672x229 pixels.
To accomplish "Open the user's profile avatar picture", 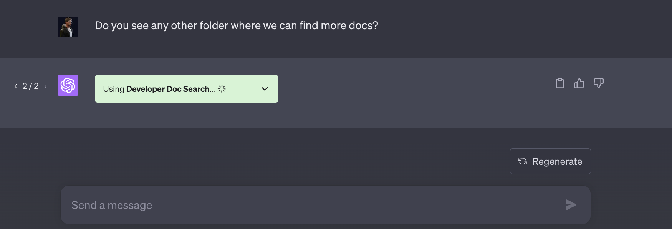I will coord(68,27).
